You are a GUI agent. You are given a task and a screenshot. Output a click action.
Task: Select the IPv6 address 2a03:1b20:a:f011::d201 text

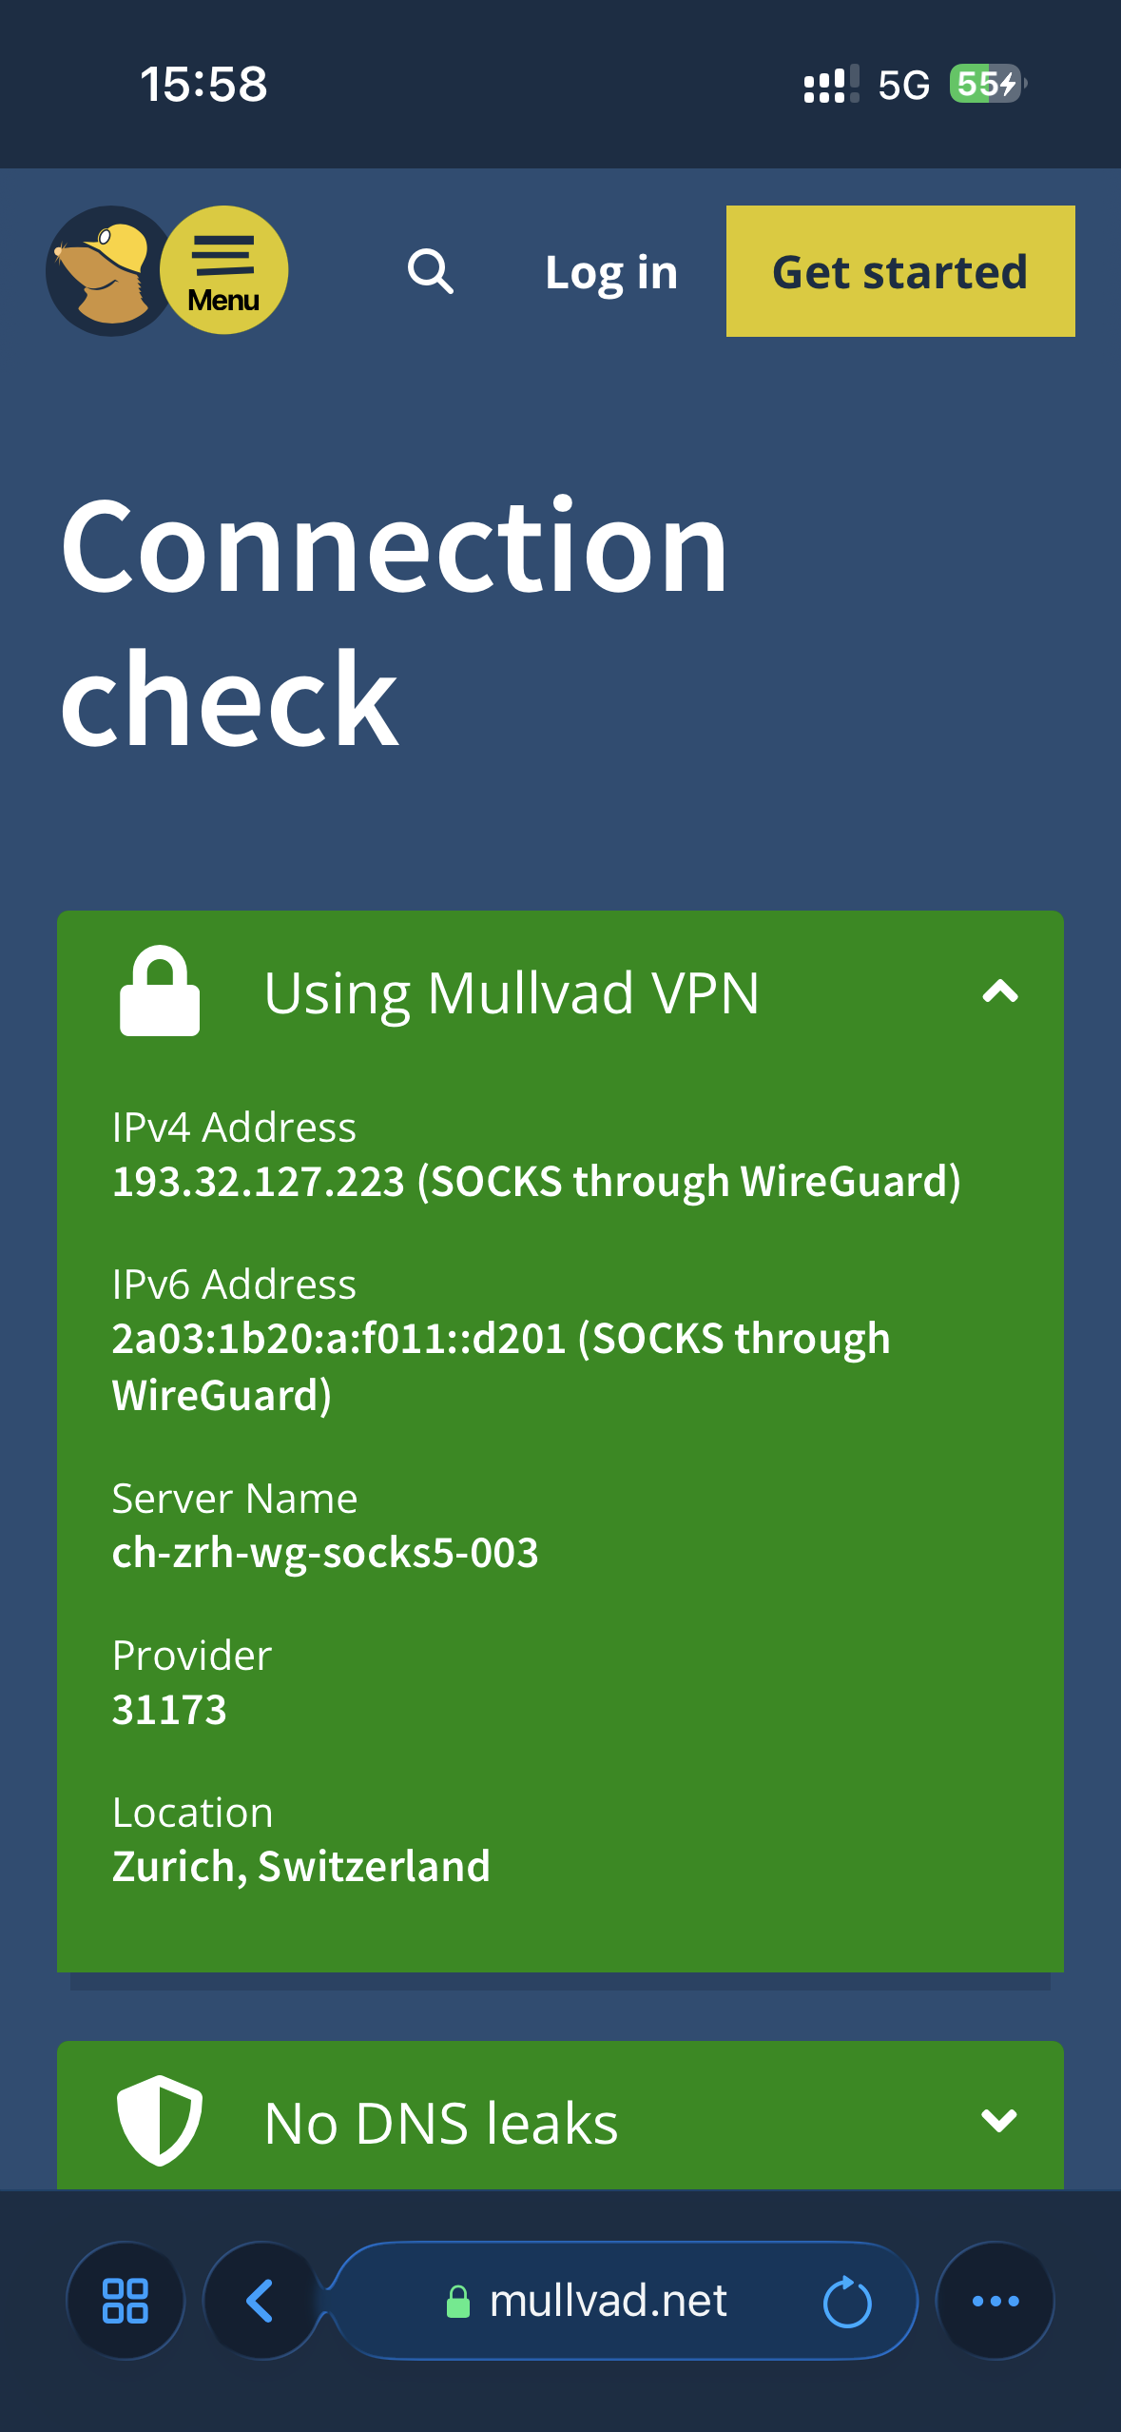pos(339,1339)
